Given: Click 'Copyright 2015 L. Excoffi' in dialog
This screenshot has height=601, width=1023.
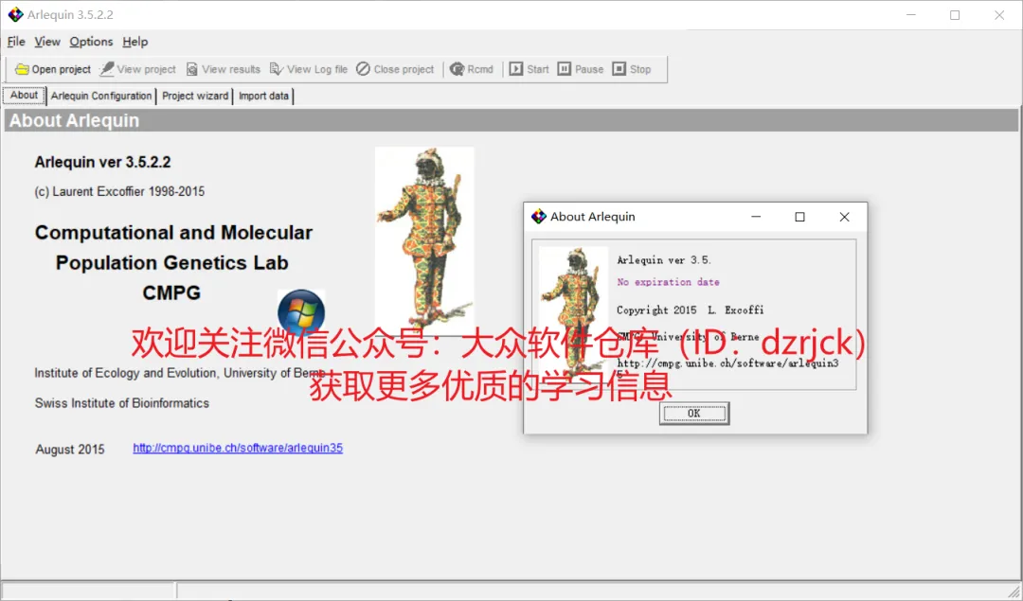Looking at the screenshot, I should tap(691, 310).
